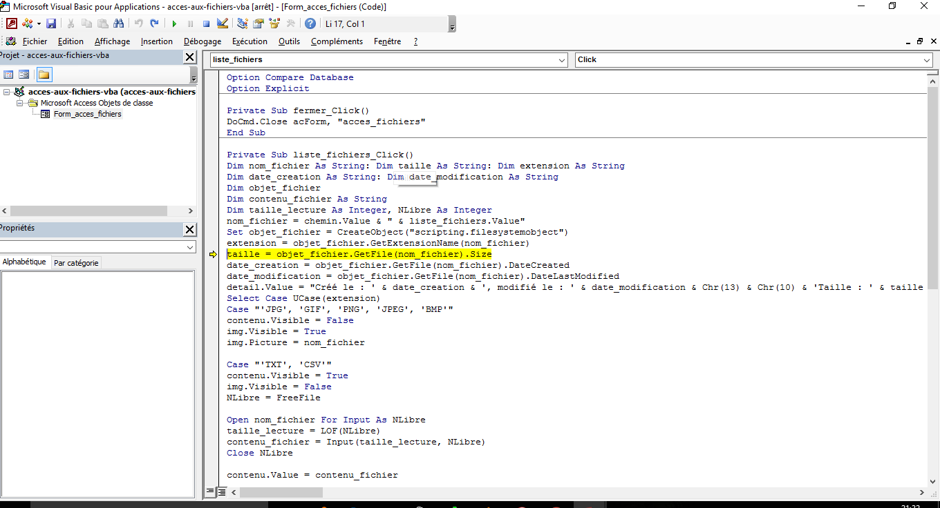Click the Project panel horizontal scrollbar
The width and height of the screenshot is (940, 508).
(x=88, y=211)
